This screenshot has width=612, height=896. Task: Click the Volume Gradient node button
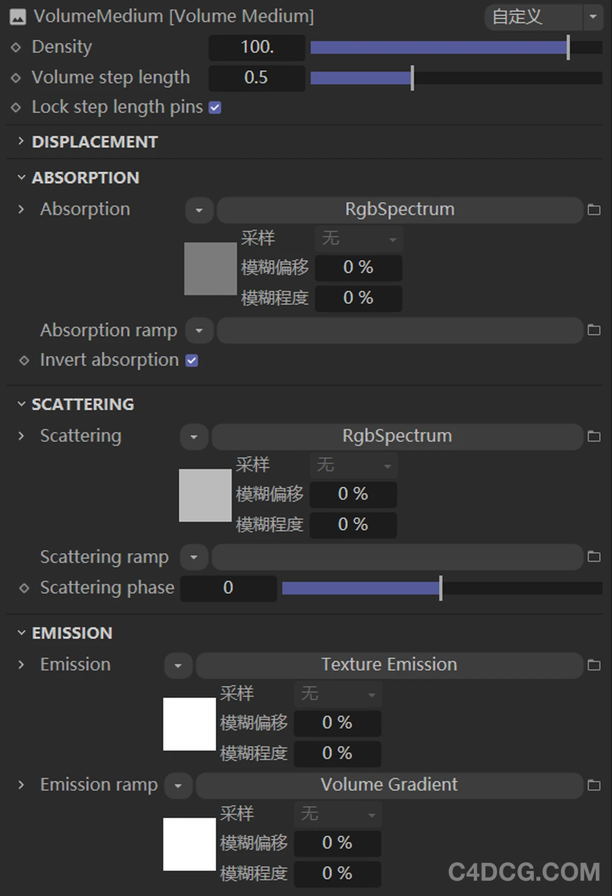click(389, 785)
